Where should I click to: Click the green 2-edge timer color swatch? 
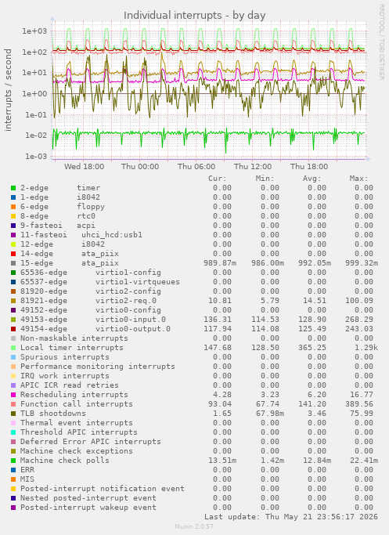(x=13, y=188)
